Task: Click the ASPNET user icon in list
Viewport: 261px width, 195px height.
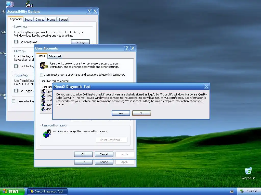Action: tap(43, 91)
